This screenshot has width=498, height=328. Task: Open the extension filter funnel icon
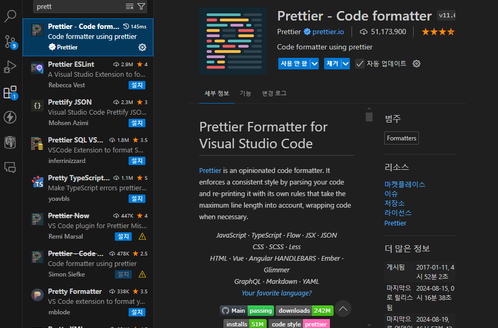(x=141, y=6)
